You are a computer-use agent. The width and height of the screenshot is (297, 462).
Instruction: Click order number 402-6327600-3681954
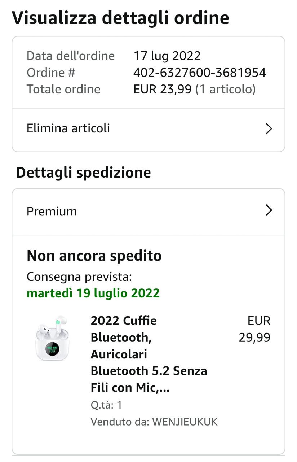click(199, 73)
